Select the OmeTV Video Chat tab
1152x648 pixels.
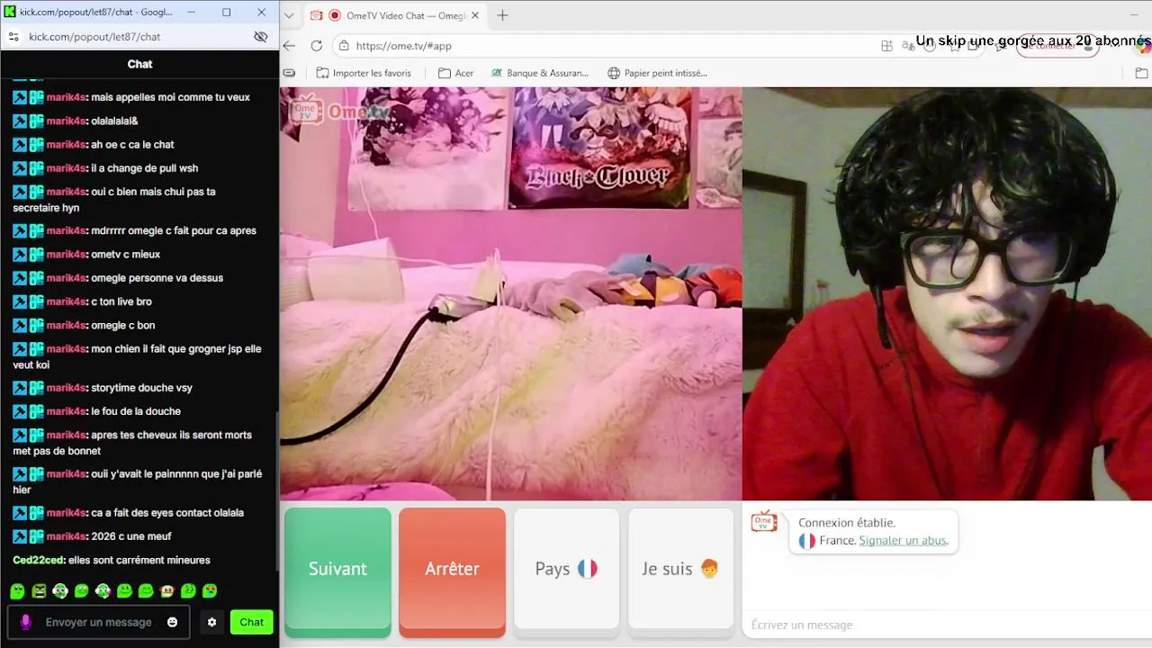pos(394,15)
